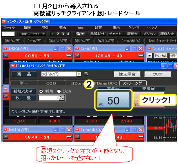Switch to layout number 2 in toolbar

point(58,34)
